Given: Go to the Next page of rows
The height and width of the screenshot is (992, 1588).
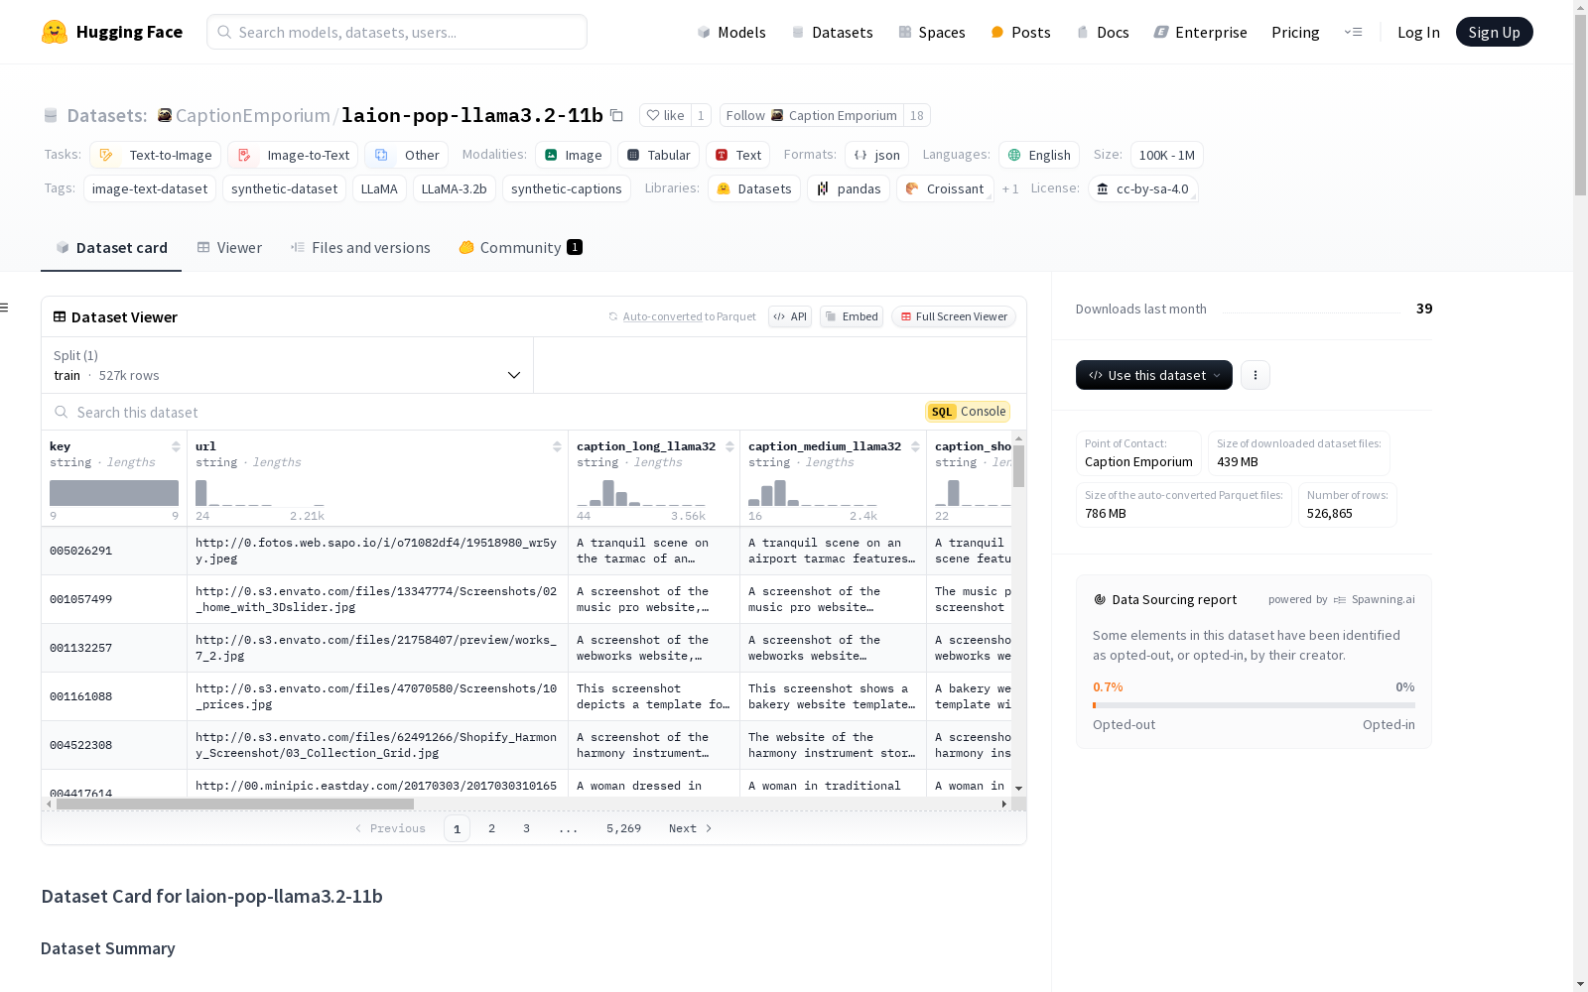Looking at the screenshot, I should click(x=691, y=828).
